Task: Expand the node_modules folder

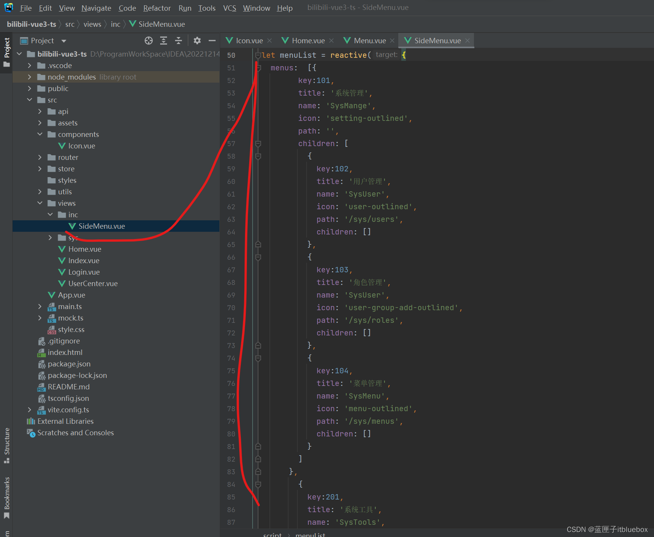Action: tap(29, 77)
